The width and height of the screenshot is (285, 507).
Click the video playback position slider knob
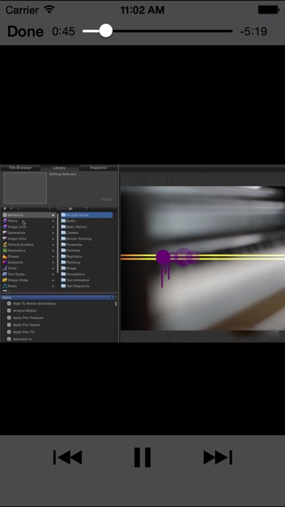[105, 31]
